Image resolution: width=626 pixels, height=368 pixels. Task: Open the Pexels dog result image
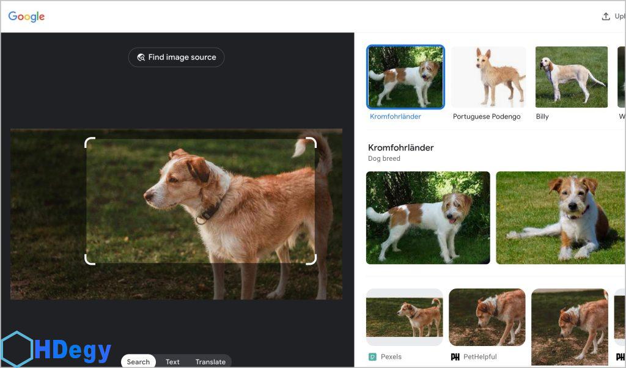pos(404,317)
